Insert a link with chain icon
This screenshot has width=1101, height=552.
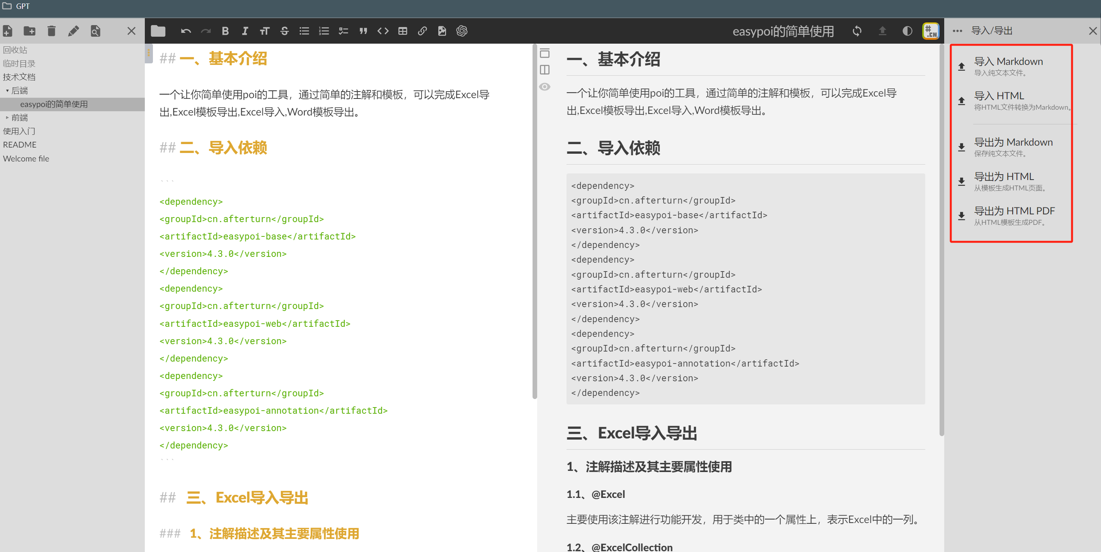coord(422,31)
